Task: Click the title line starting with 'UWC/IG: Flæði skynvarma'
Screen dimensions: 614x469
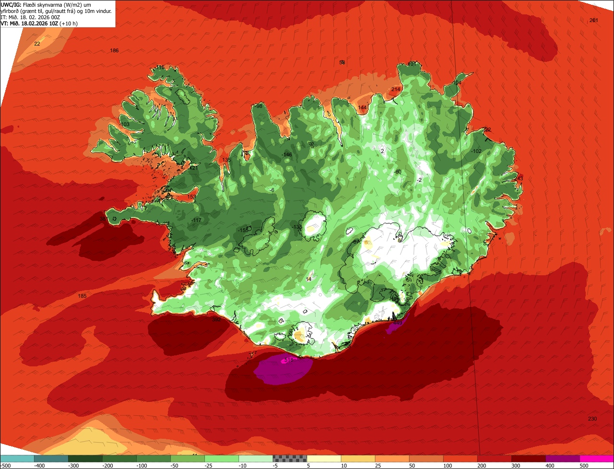Action: (x=46, y=5)
